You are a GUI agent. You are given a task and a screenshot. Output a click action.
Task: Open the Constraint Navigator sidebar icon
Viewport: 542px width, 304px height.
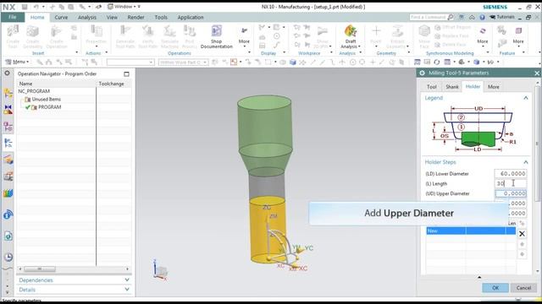pos(8,110)
